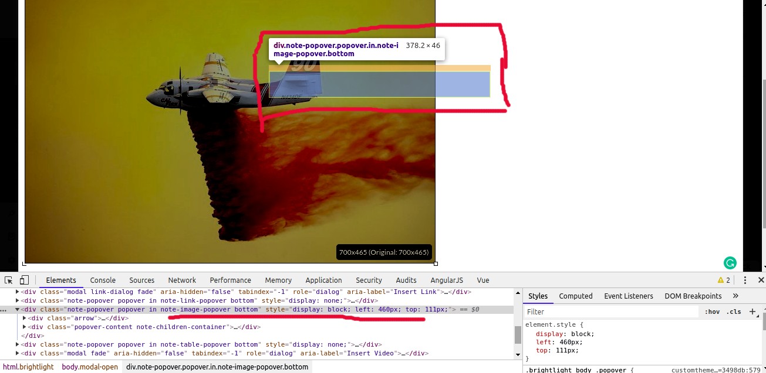Select the DOM Breakpoints sidebar tab
The height and width of the screenshot is (373, 766).
pyautogui.click(x=693, y=296)
